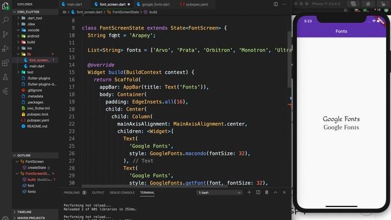Open .gitignore file
This screenshot has height=220, width=391.
pos(35,90)
